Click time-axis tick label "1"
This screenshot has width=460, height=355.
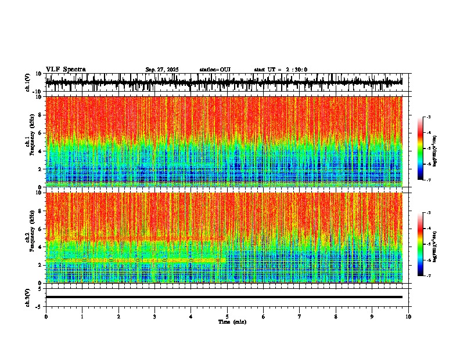[82, 317]
